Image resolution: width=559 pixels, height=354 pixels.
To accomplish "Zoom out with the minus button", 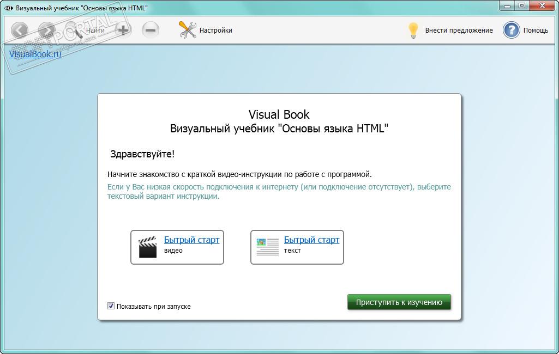I will [151, 30].
